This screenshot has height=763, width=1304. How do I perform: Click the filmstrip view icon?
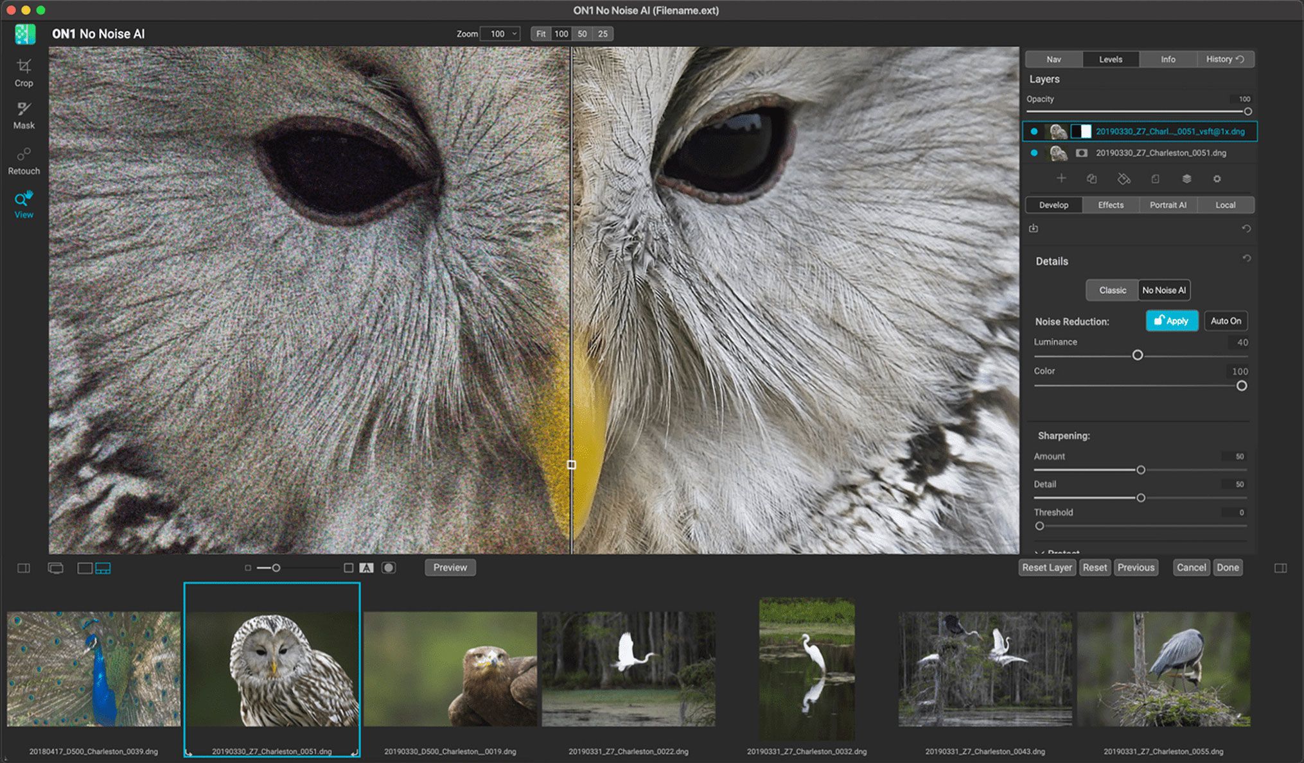[103, 567]
